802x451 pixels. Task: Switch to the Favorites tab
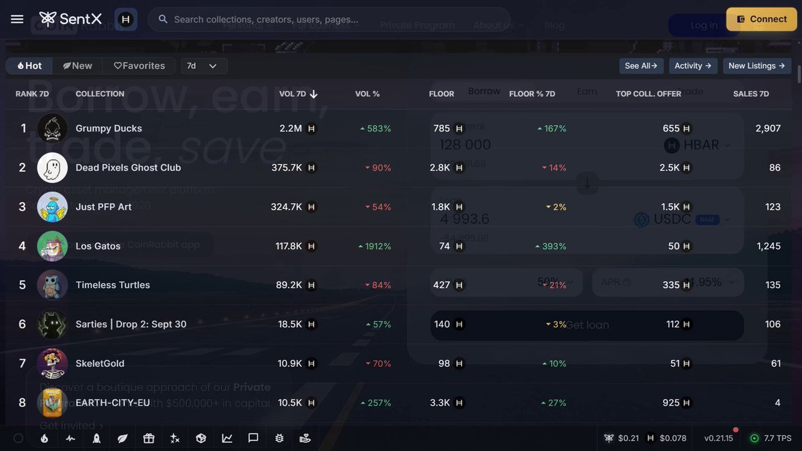point(139,66)
